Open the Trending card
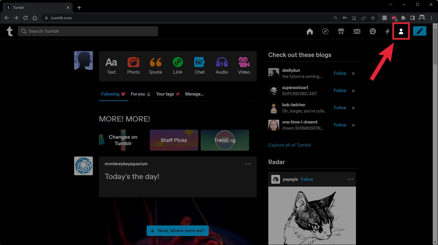This screenshot has height=245, width=438. coord(225,140)
